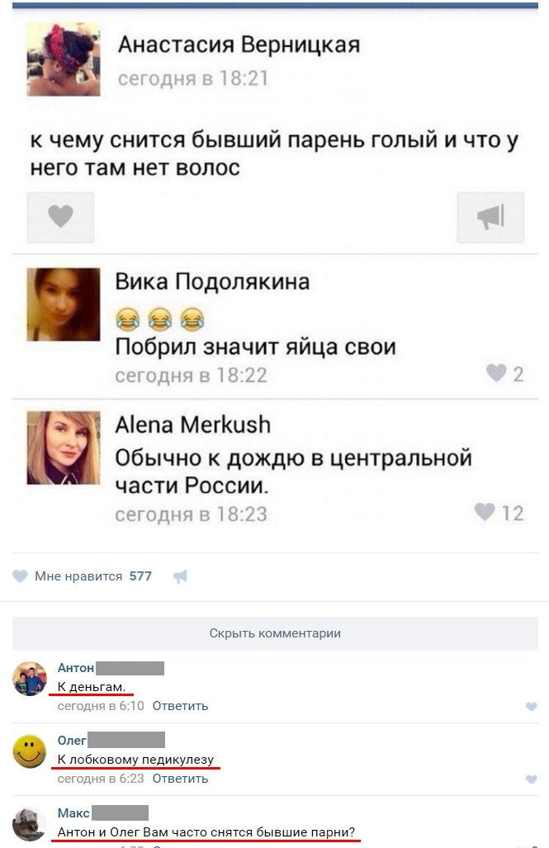Like Олег's comment about педикулез
The height and width of the screenshot is (848, 549).
click(x=531, y=779)
